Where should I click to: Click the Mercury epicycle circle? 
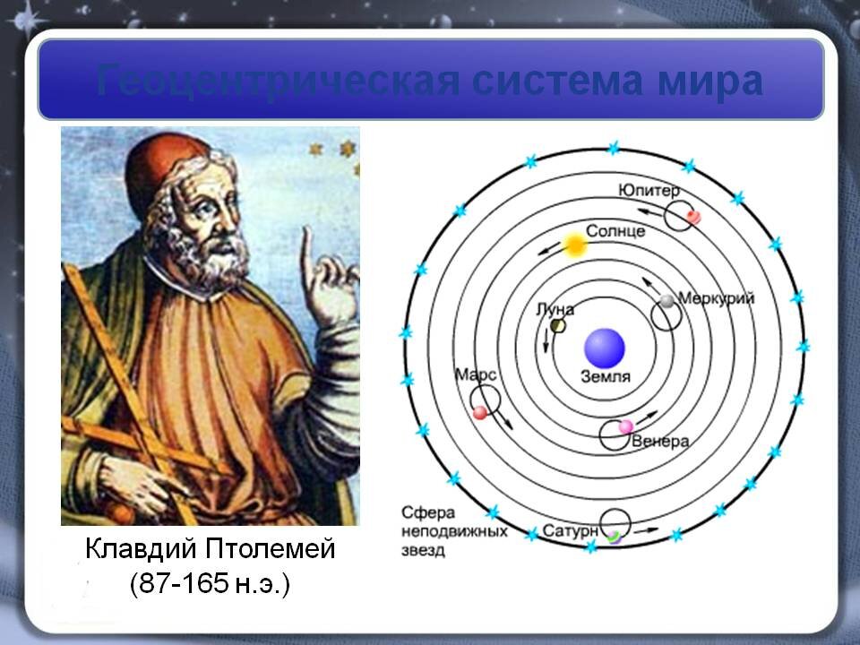coord(666,315)
